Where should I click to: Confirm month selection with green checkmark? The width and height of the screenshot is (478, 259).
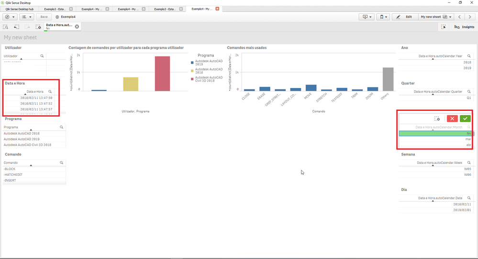465,119
